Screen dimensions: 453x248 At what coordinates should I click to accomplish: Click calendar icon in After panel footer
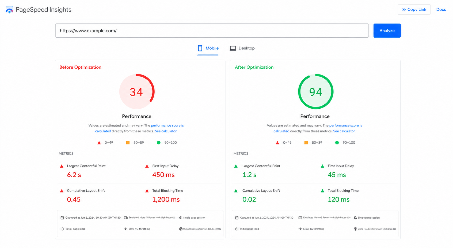[x=237, y=218]
